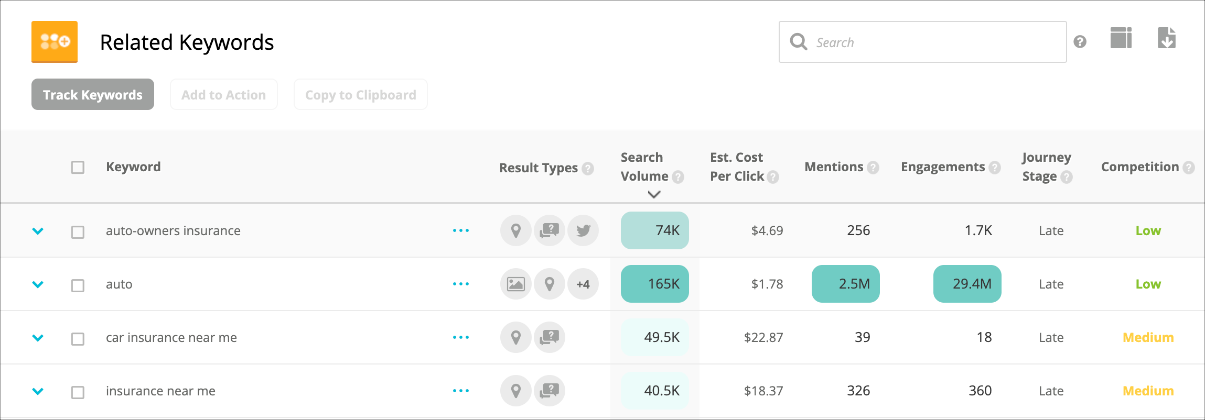Click the download export icon
1205x420 pixels.
click(1167, 38)
